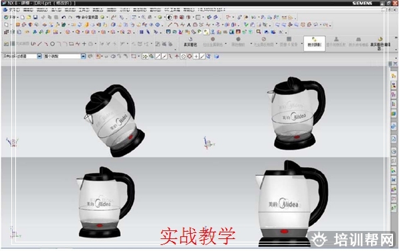Click the Text 'A' curve tool icon
The height and width of the screenshot is (251, 399).
pos(189,25)
